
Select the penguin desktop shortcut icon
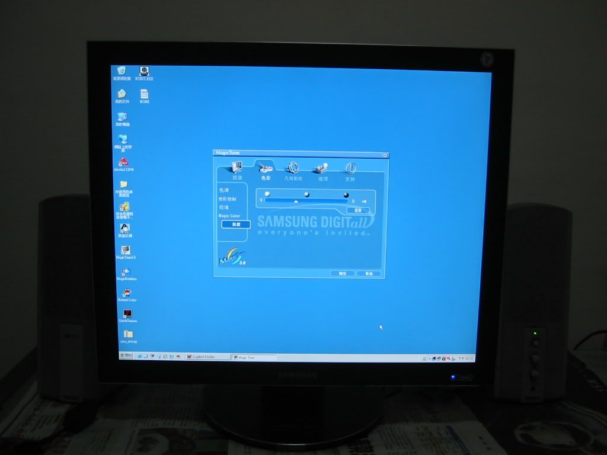pyautogui.click(x=125, y=231)
